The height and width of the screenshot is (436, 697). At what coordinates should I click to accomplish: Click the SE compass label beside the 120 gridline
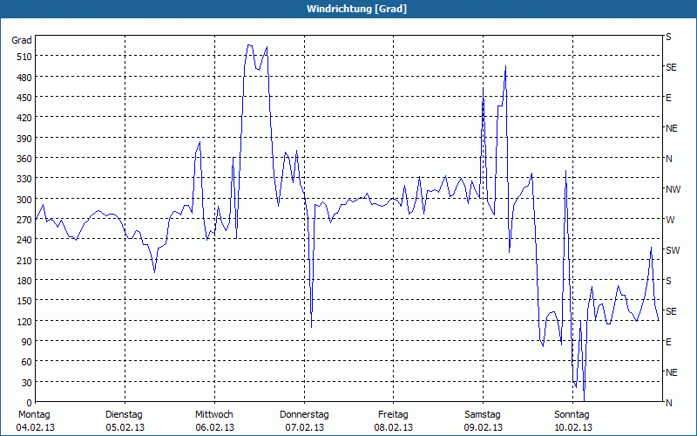click(x=671, y=312)
